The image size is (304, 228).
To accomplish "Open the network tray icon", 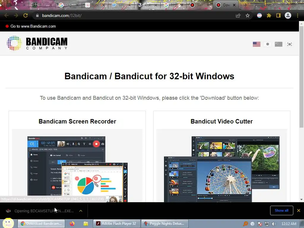I will pyautogui.click(x=267, y=224).
